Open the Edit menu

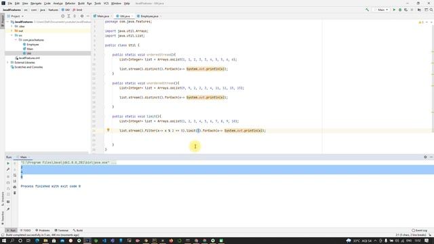[17, 3]
